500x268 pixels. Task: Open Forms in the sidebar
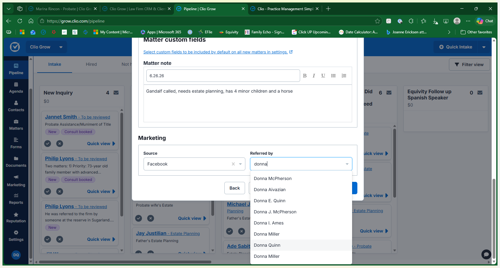coord(16,143)
